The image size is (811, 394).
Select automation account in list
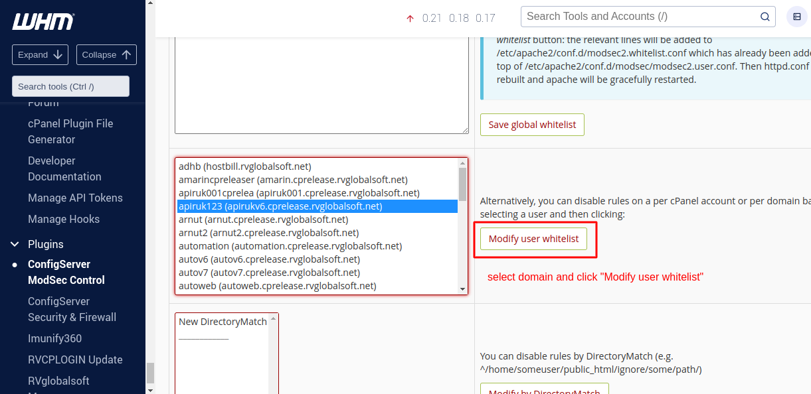(317, 246)
